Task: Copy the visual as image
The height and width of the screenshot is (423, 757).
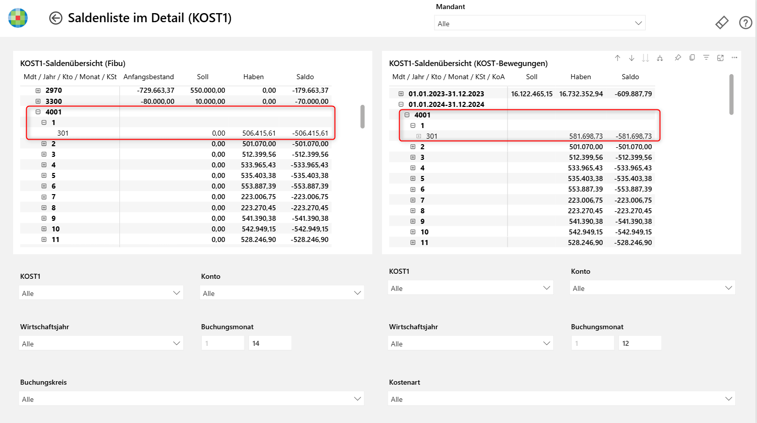Action: 692,58
